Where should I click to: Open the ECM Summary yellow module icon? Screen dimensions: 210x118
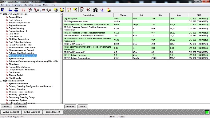tap(56, 10)
